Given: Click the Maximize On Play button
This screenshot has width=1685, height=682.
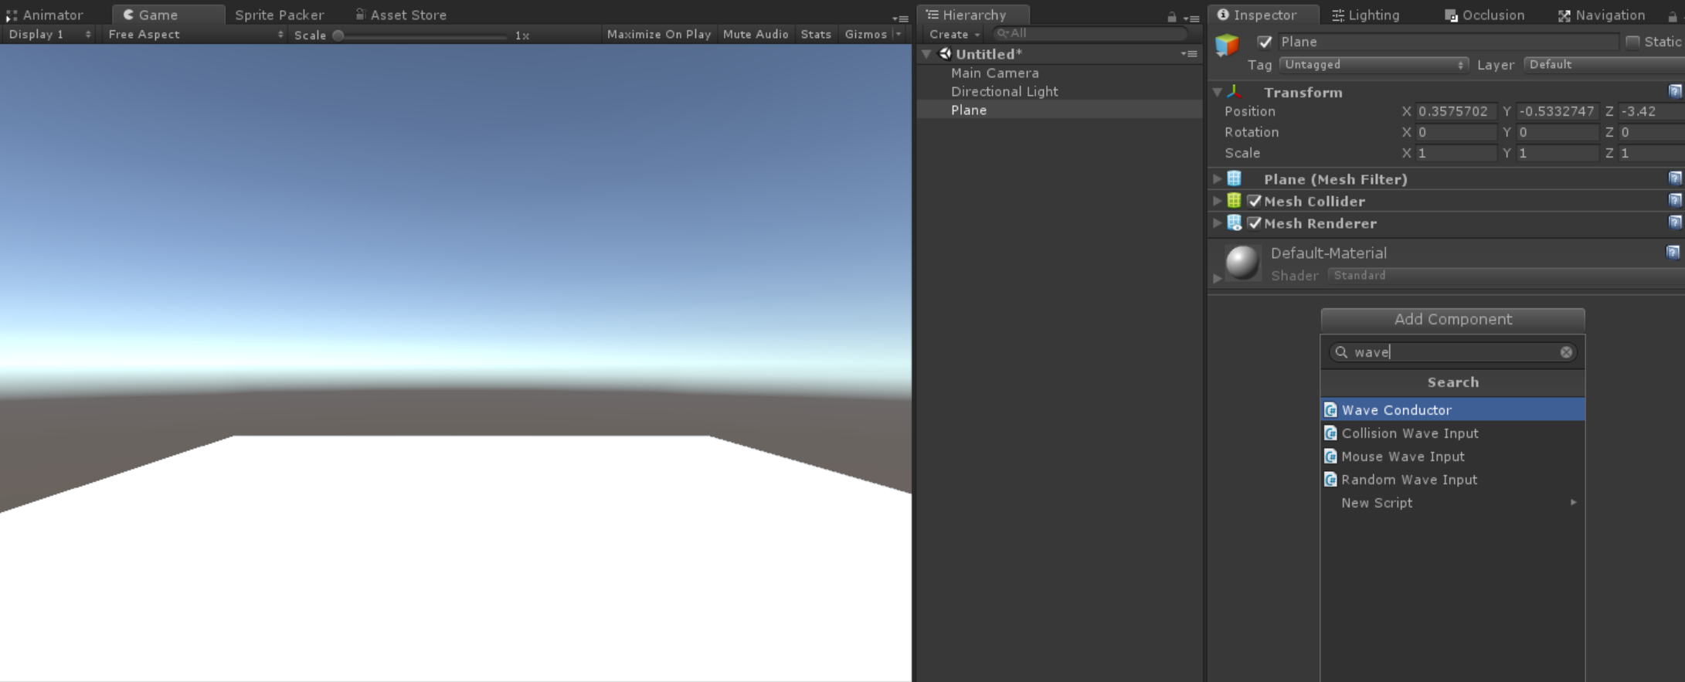Looking at the screenshot, I should [658, 35].
